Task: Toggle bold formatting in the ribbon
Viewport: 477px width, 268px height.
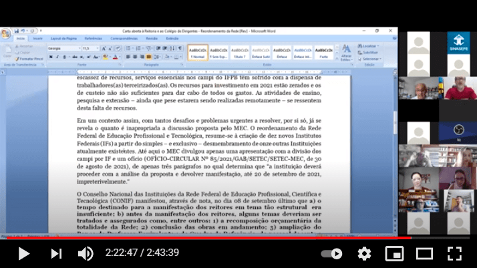Action: click(x=51, y=57)
